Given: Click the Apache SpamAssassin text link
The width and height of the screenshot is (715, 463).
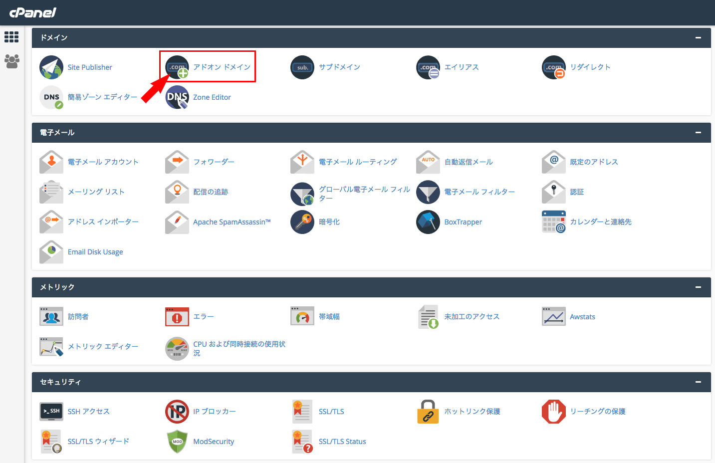Looking at the screenshot, I should [232, 222].
